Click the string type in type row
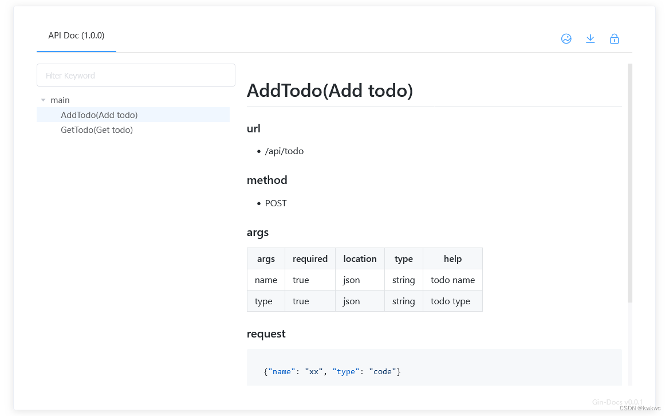Image resolution: width=669 pixels, height=416 pixels. pos(404,301)
